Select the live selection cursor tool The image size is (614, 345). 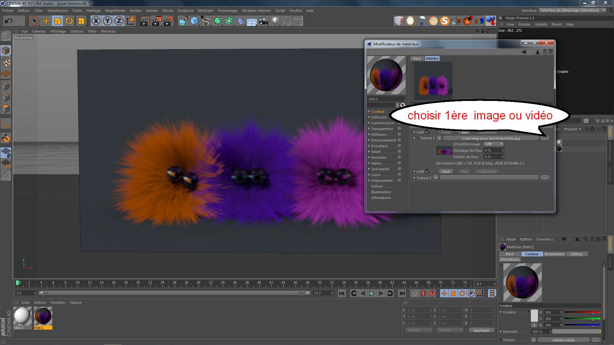click(x=34, y=21)
